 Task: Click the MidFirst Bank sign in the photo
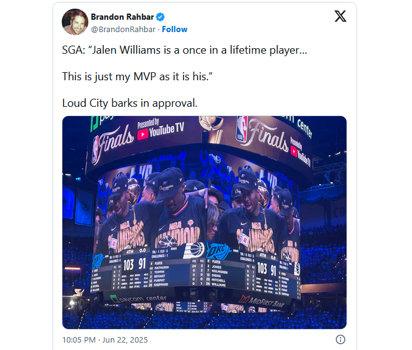[264, 299]
